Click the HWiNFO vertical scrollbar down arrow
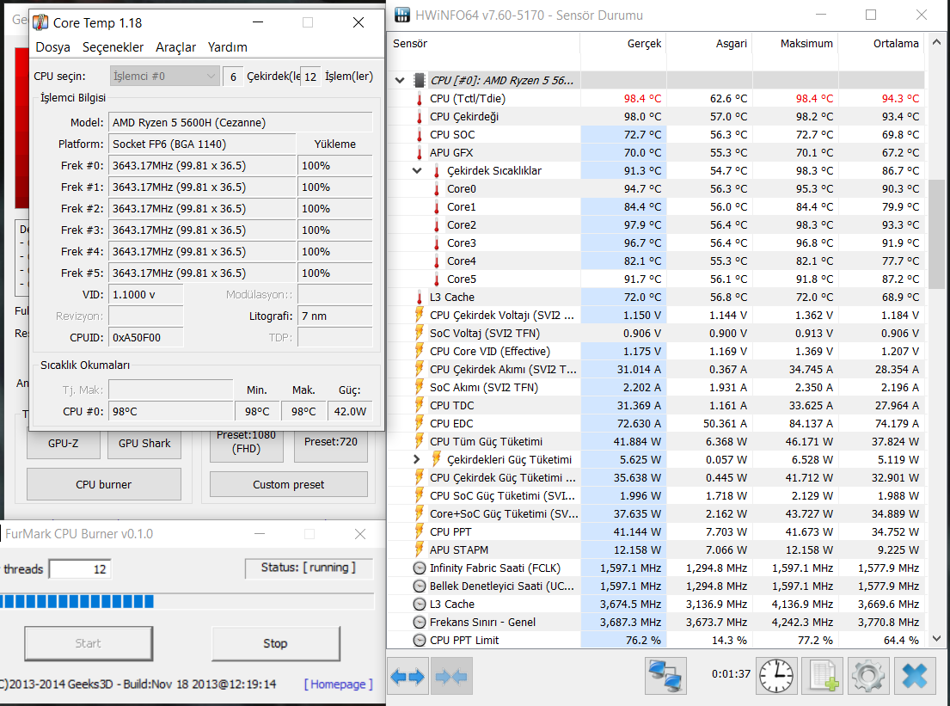This screenshot has height=706, width=950. [936, 639]
